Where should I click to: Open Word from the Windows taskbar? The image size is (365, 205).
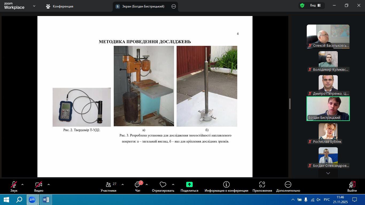point(46,200)
